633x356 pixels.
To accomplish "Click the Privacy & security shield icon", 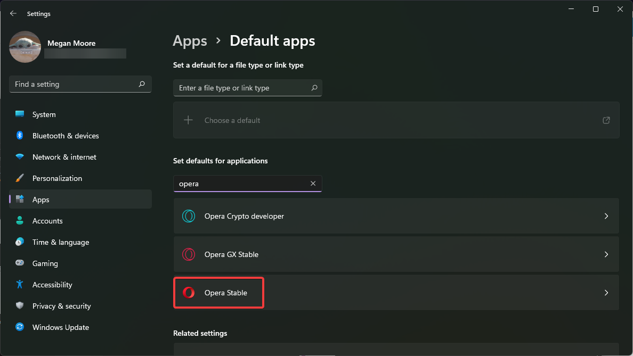I will pos(19,305).
